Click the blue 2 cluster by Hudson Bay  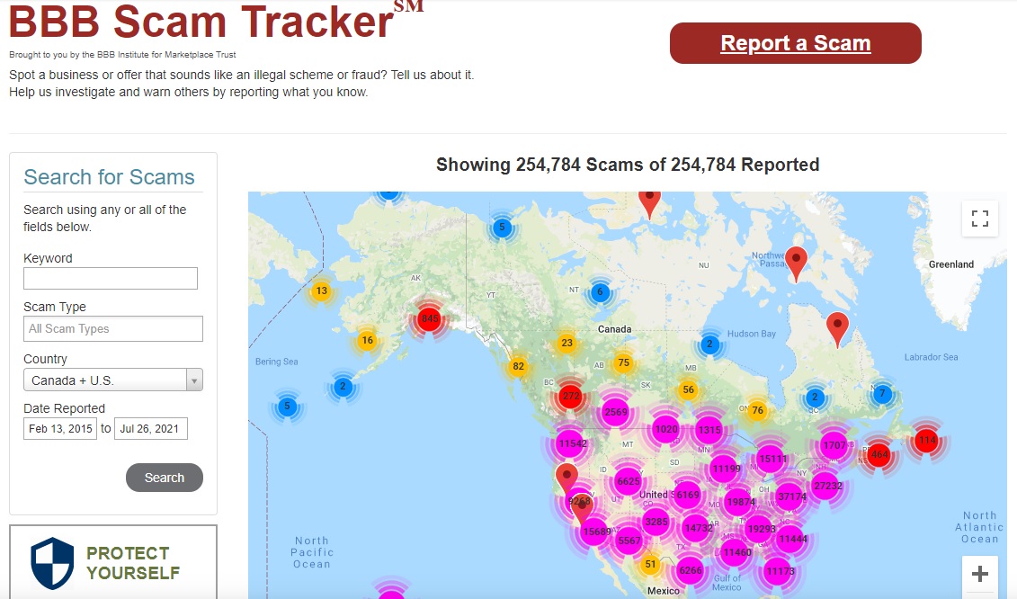709,344
